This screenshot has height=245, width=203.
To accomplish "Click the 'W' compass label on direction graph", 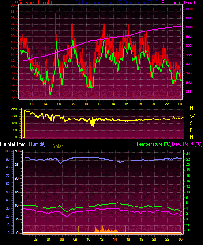I will tap(192, 116).
